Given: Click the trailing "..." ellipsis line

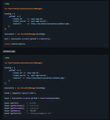Looking at the screenshot, I should point(6,116).
